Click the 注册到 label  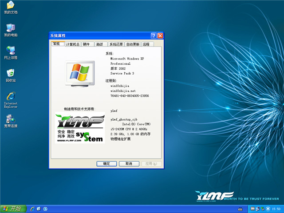click(111, 81)
